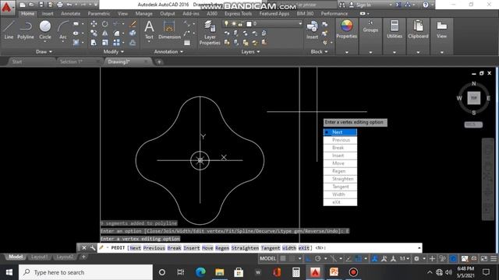Toggle ortho mode in status bar
The width and height of the screenshot is (499, 280).
click(308, 258)
